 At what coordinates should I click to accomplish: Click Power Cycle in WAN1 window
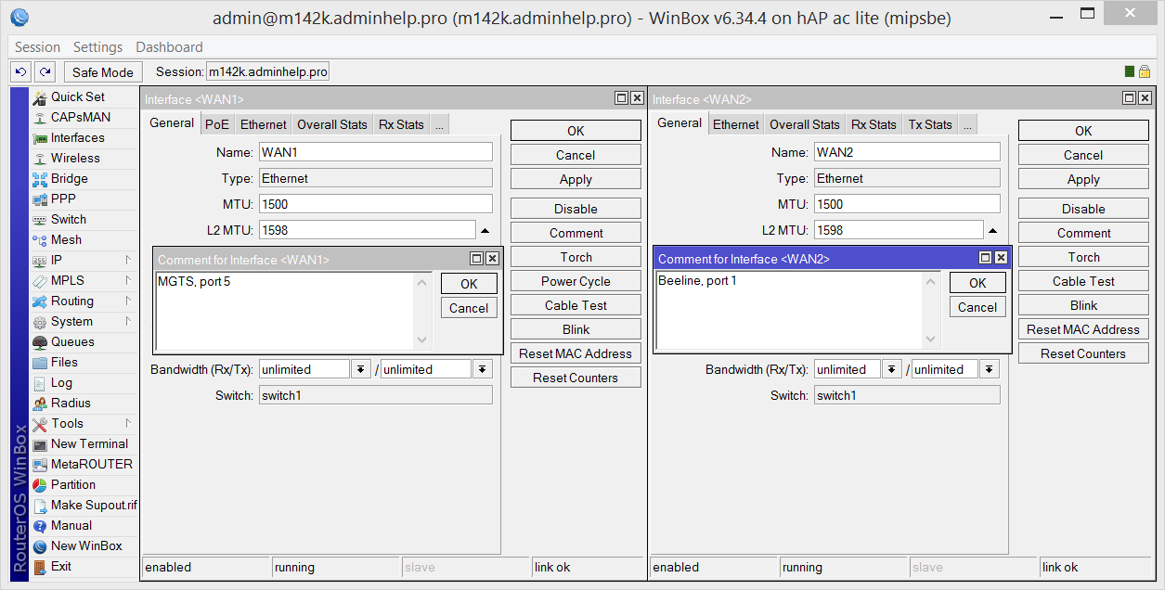576,281
